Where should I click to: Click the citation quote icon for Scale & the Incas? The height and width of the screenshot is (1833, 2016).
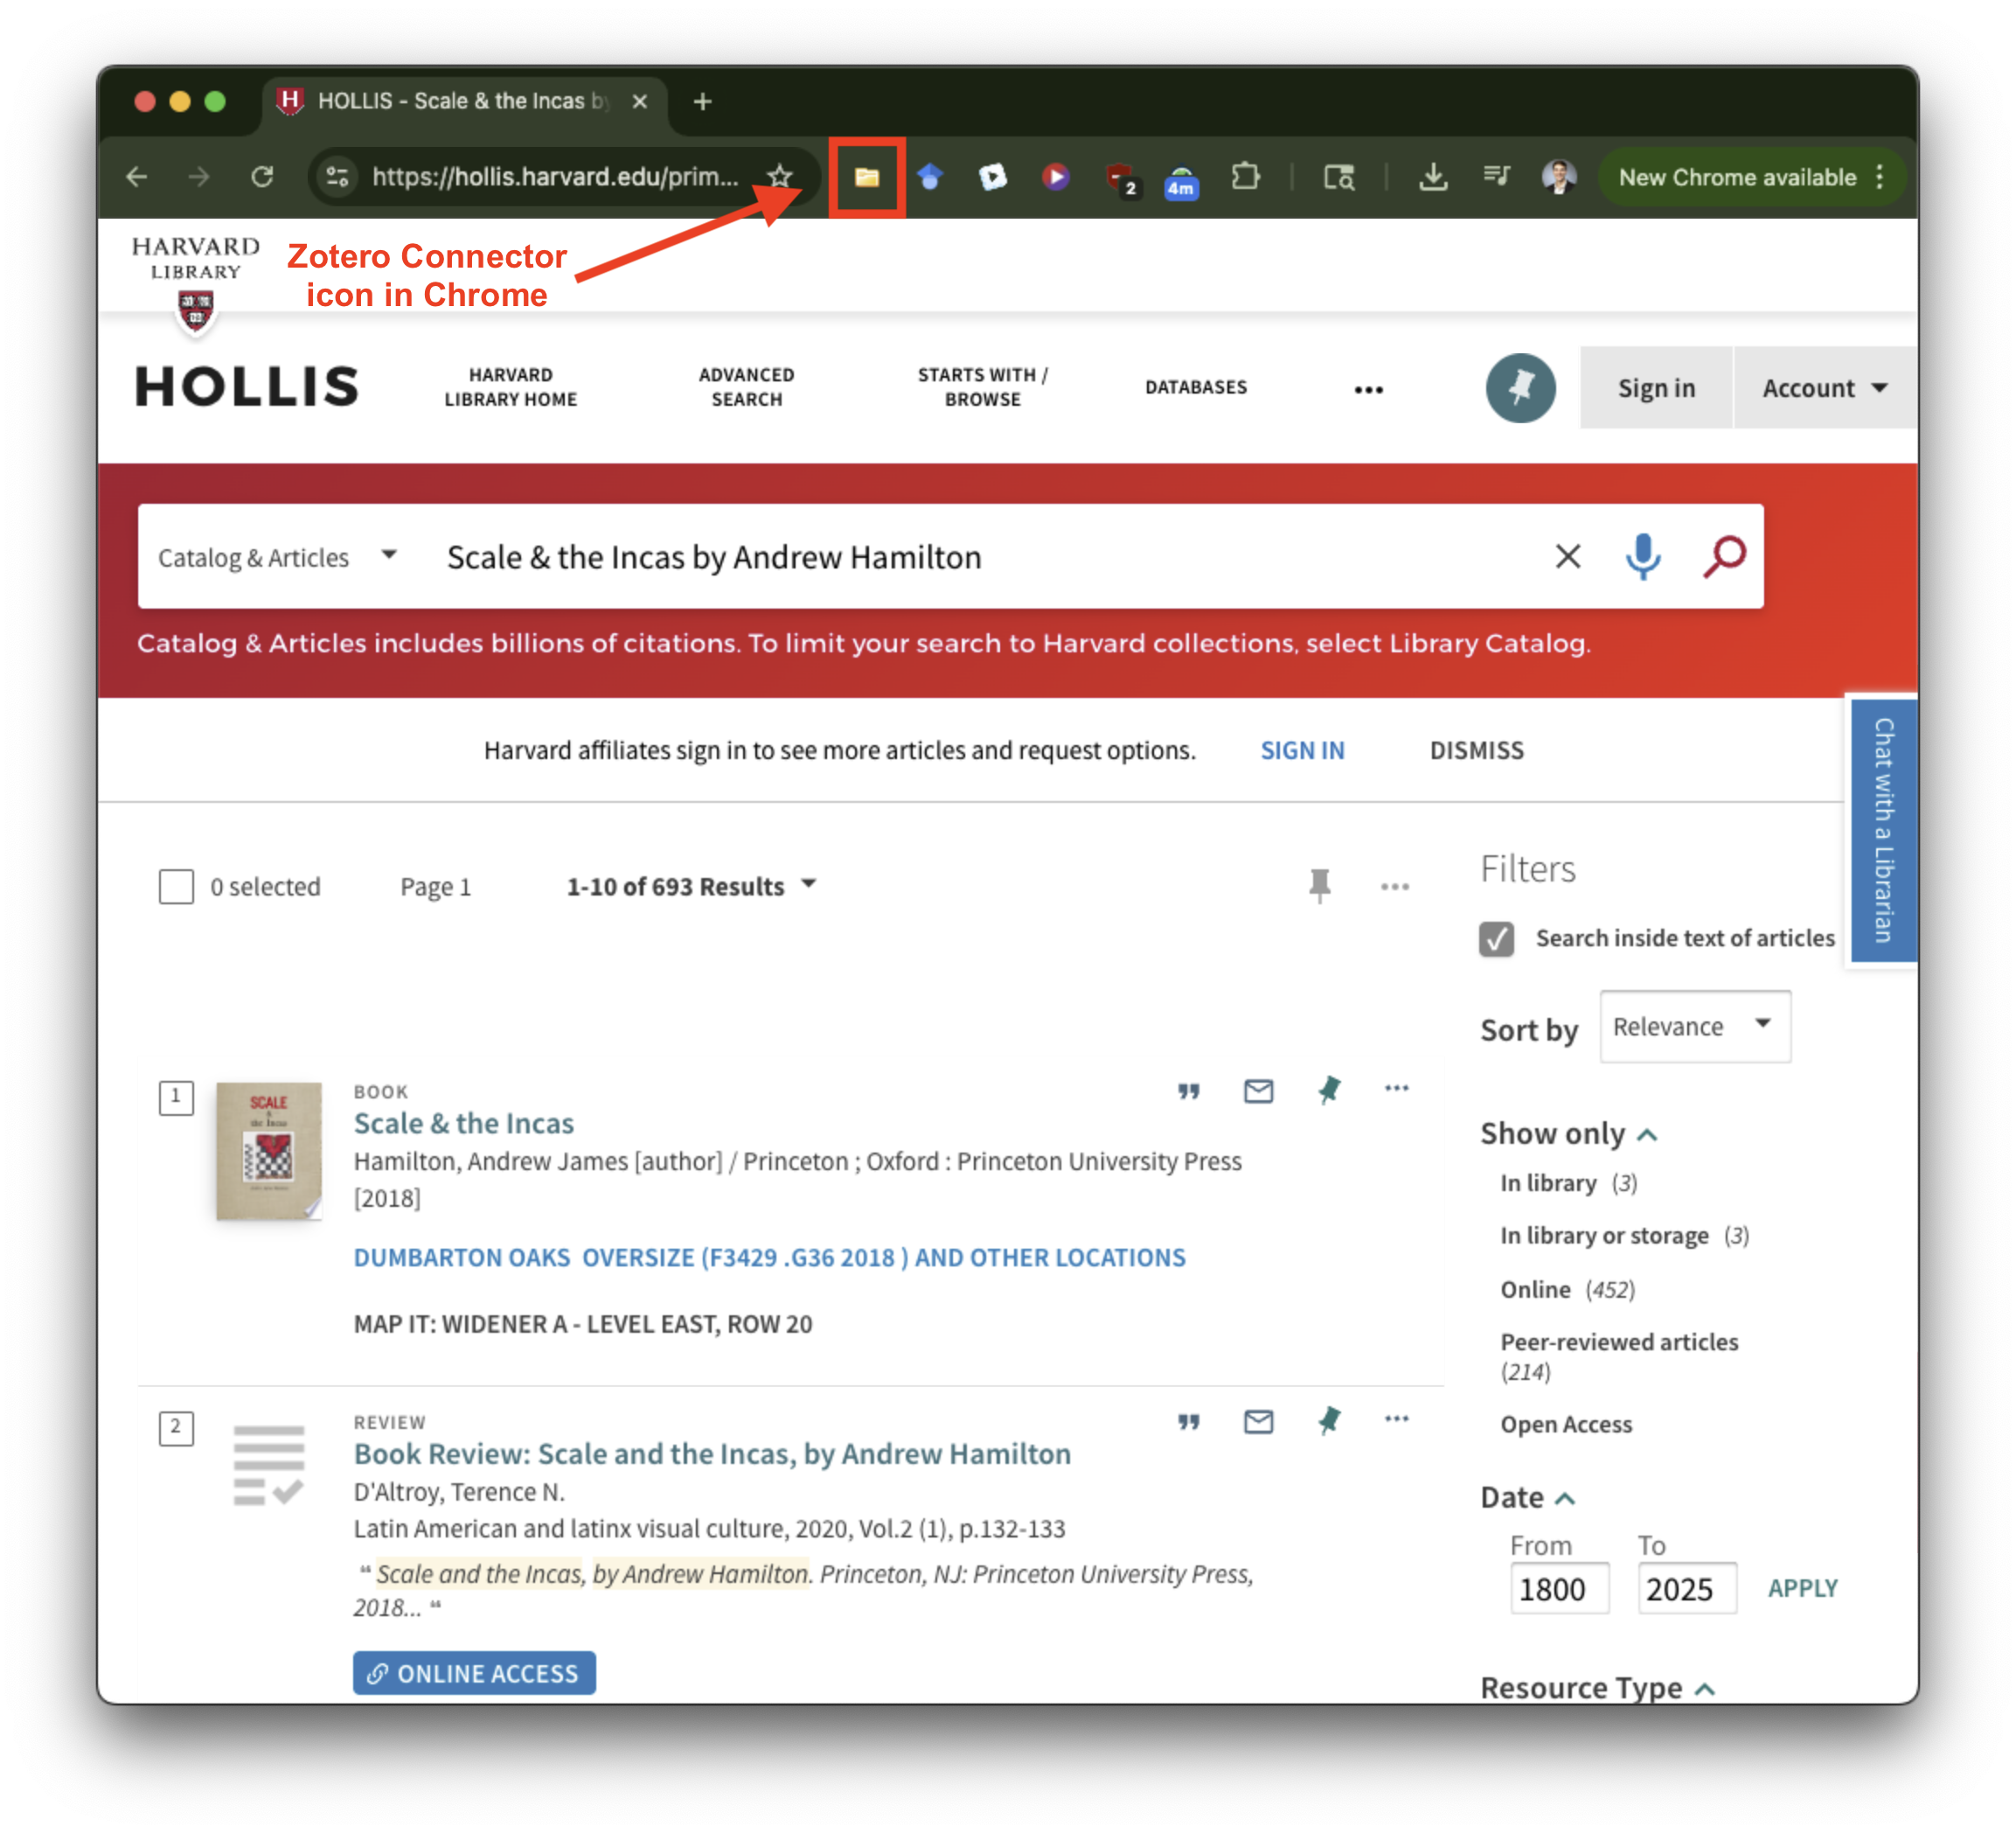(1189, 1091)
